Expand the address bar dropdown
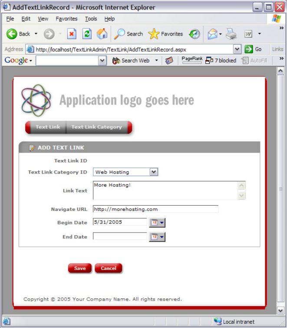The width and height of the screenshot is (287, 328). (x=237, y=49)
